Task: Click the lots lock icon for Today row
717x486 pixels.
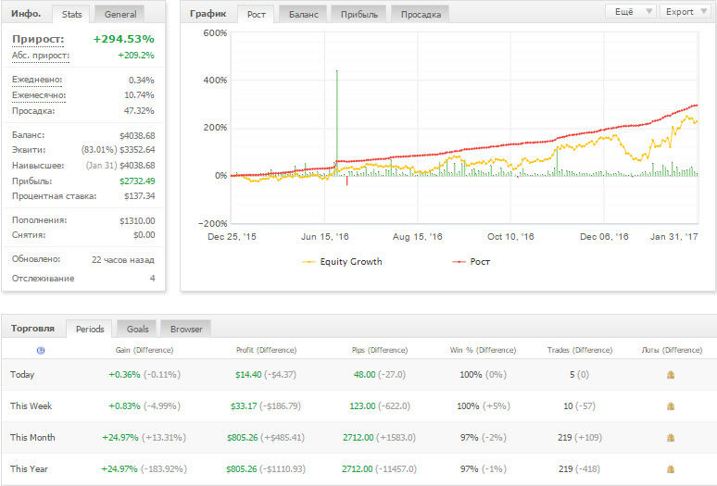Action: coord(671,375)
